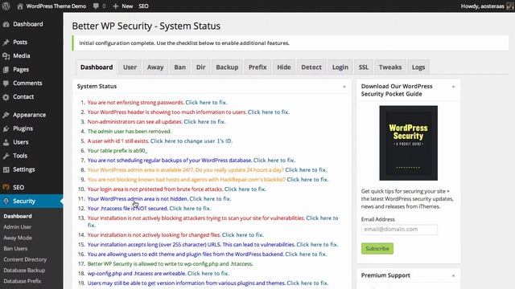Click WordPress Theme Demo site name
The image size is (515, 289).
pyautogui.click(x=56, y=6)
